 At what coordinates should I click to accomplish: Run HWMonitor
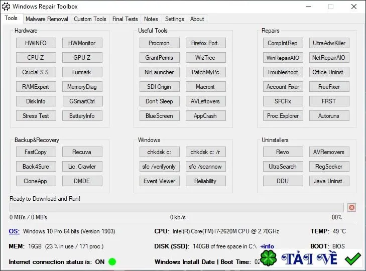82,43
